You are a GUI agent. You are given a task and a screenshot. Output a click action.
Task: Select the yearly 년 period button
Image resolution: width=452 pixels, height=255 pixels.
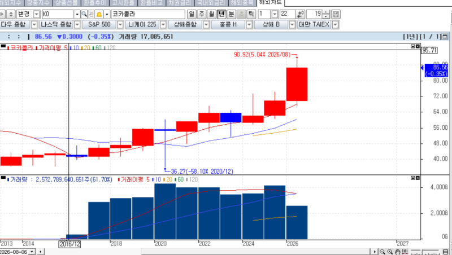point(221,14)
